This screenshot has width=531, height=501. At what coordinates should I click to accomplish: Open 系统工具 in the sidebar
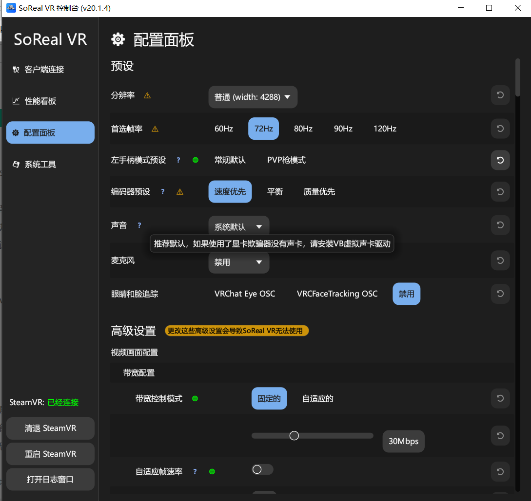50,164
